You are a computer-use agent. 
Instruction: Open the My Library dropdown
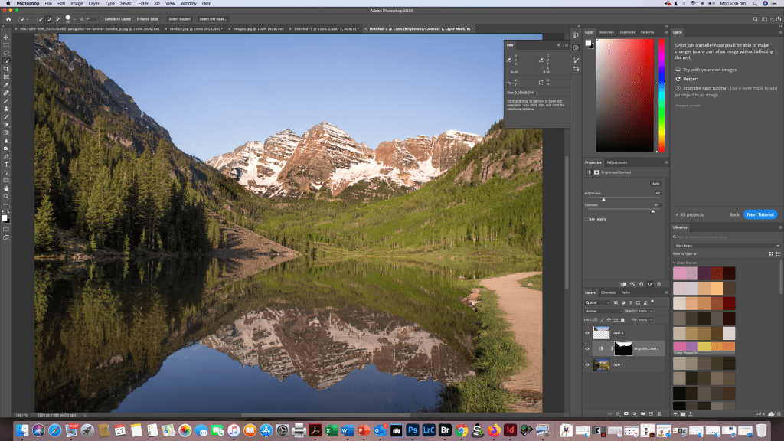click(x=726, y=246)
